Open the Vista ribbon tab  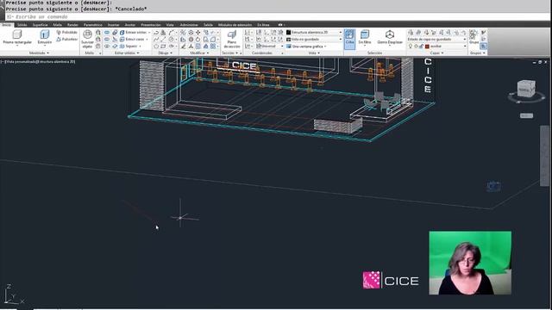(170, 25)
